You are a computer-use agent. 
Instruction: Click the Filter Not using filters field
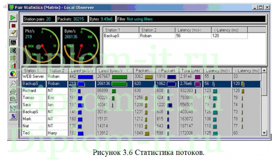[191, 19]
